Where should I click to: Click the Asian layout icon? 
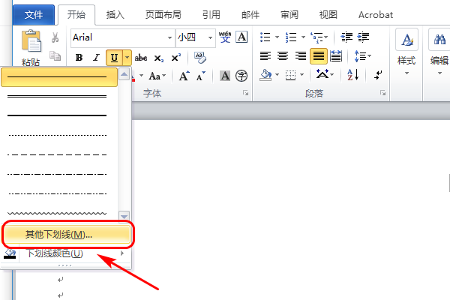(322, 74)
